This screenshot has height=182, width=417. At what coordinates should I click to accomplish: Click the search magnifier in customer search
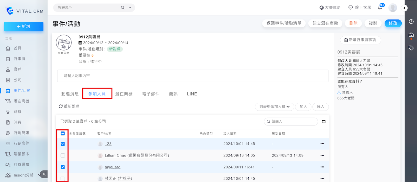123,8
